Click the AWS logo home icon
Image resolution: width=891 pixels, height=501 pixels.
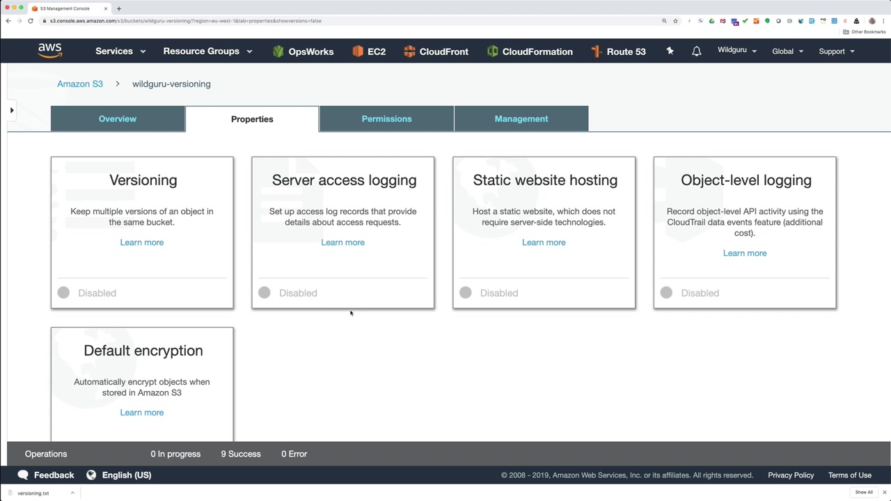[x=50, y=51]
